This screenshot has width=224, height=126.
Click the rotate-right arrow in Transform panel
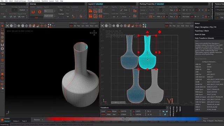[167, 111]
